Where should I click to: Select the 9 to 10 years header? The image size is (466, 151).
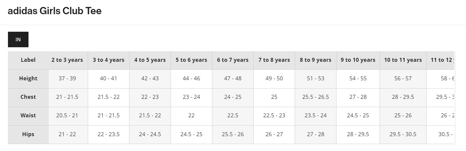[358, 60]
